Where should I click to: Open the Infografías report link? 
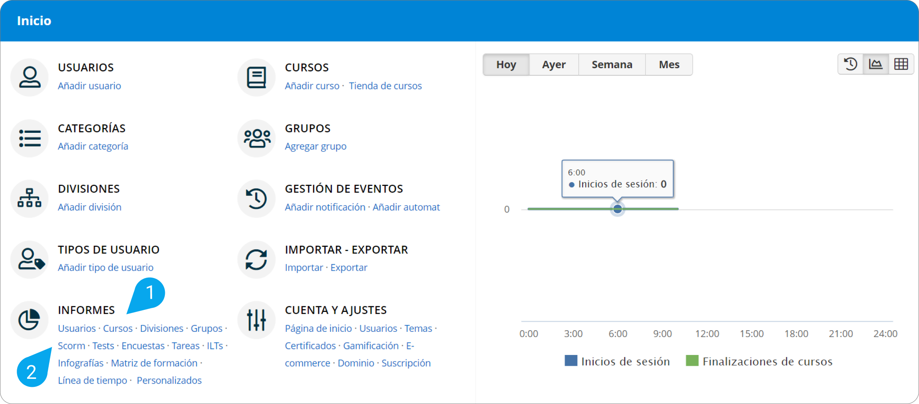[x=81, y=363]
